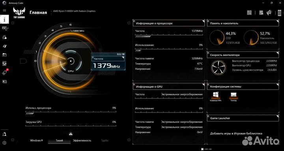Screen dimensions: 284x151
Task: Click the widget grid layout icon
Action: tap(249, 13)
